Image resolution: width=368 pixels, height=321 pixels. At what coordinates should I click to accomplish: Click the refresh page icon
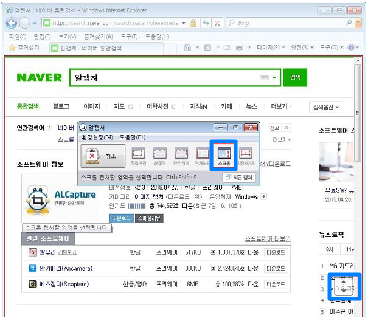[206, 23]
